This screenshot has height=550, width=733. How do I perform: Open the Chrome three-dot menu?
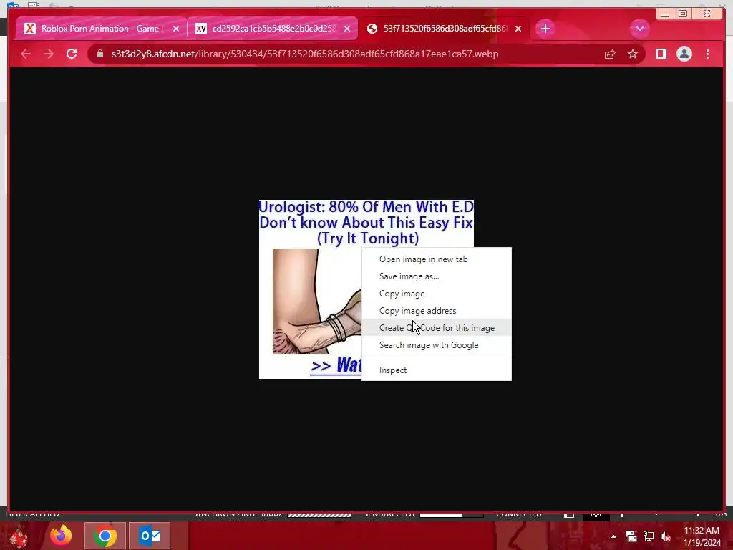707,54
